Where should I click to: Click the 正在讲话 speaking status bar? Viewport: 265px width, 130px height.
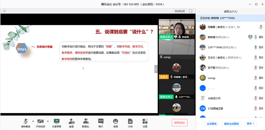tap(230, 18)
